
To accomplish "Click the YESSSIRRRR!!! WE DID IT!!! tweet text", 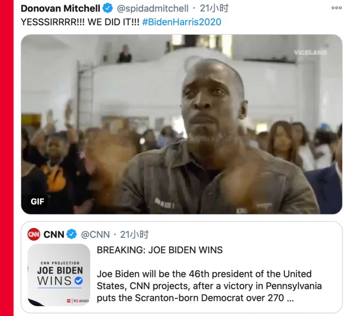I will coord(80,22).
